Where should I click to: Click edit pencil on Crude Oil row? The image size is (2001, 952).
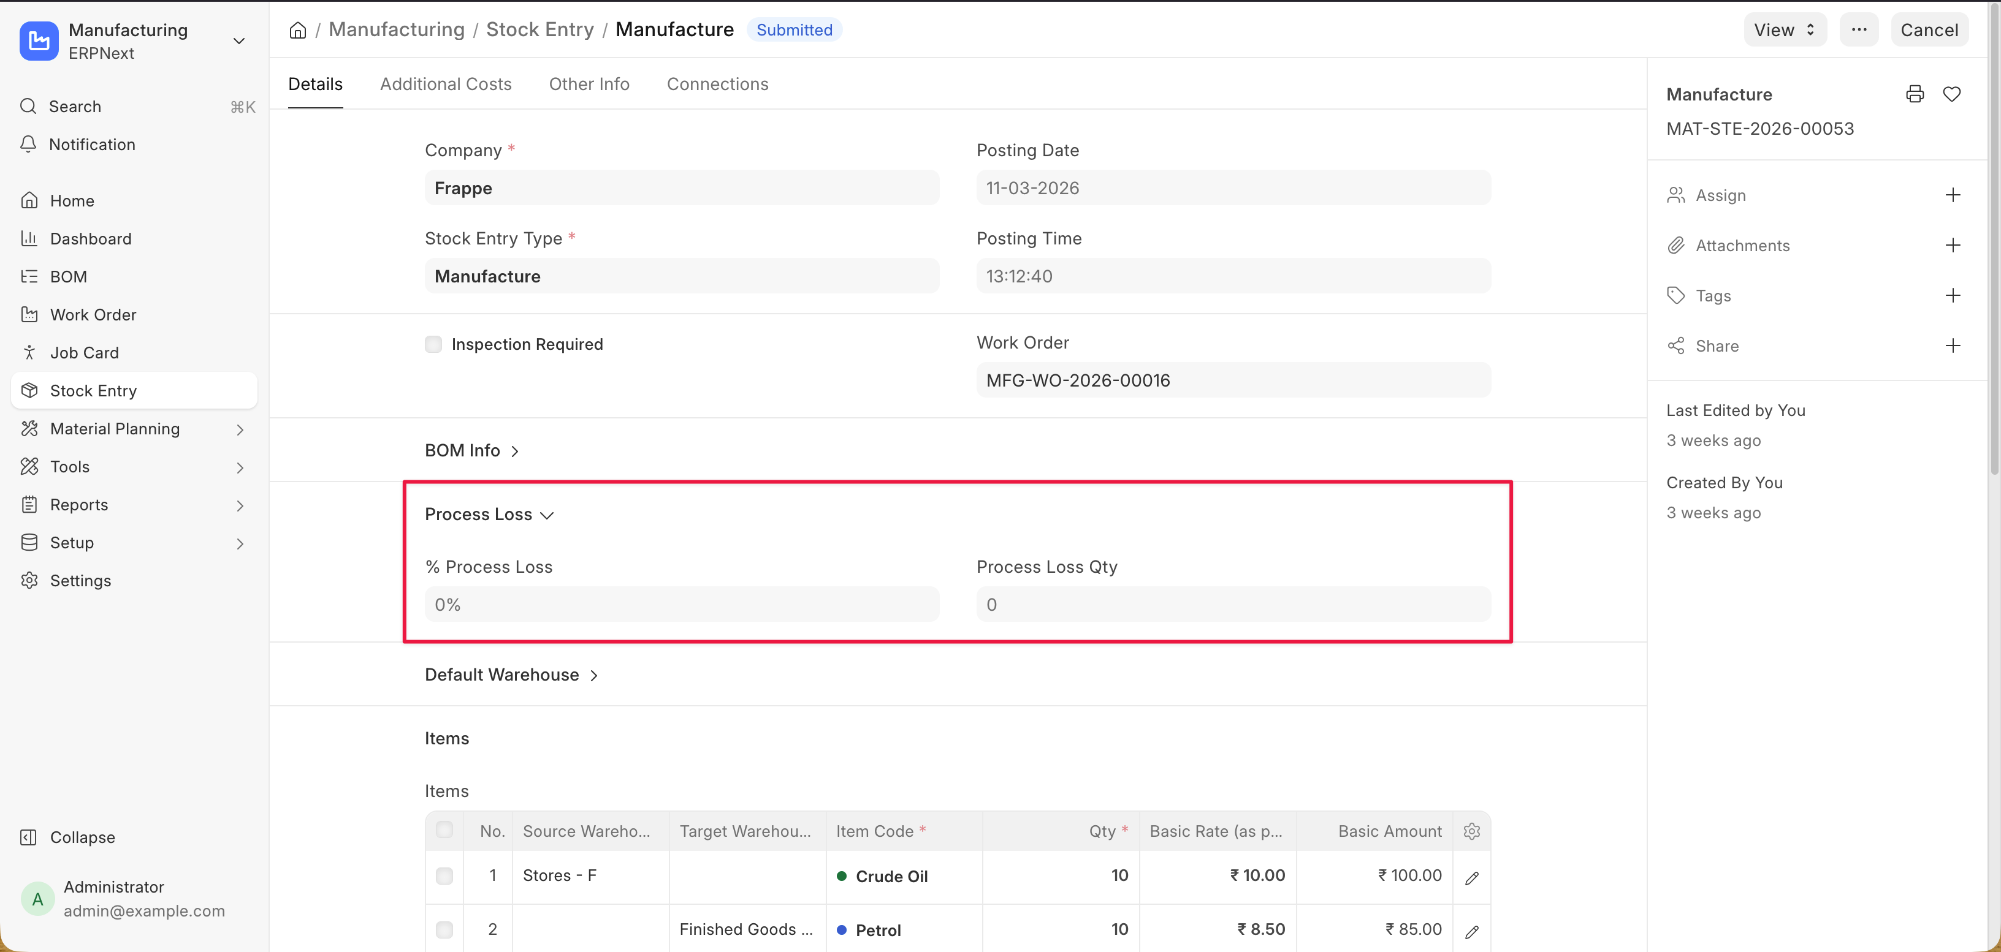[x=1471, y=877]
